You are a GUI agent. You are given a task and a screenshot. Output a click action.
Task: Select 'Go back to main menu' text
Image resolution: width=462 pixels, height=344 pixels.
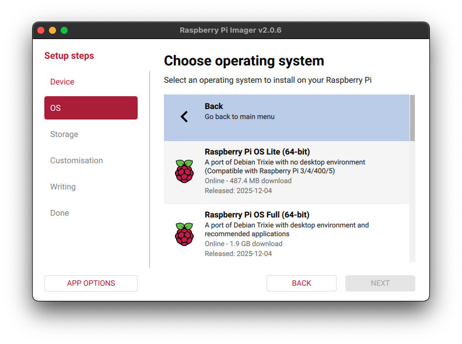point(240,117)
